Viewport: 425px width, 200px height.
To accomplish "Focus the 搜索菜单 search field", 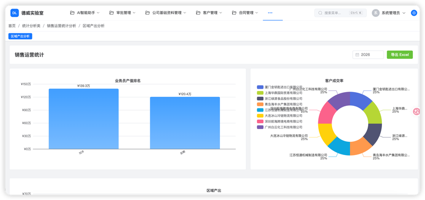I will pos(341,13).
